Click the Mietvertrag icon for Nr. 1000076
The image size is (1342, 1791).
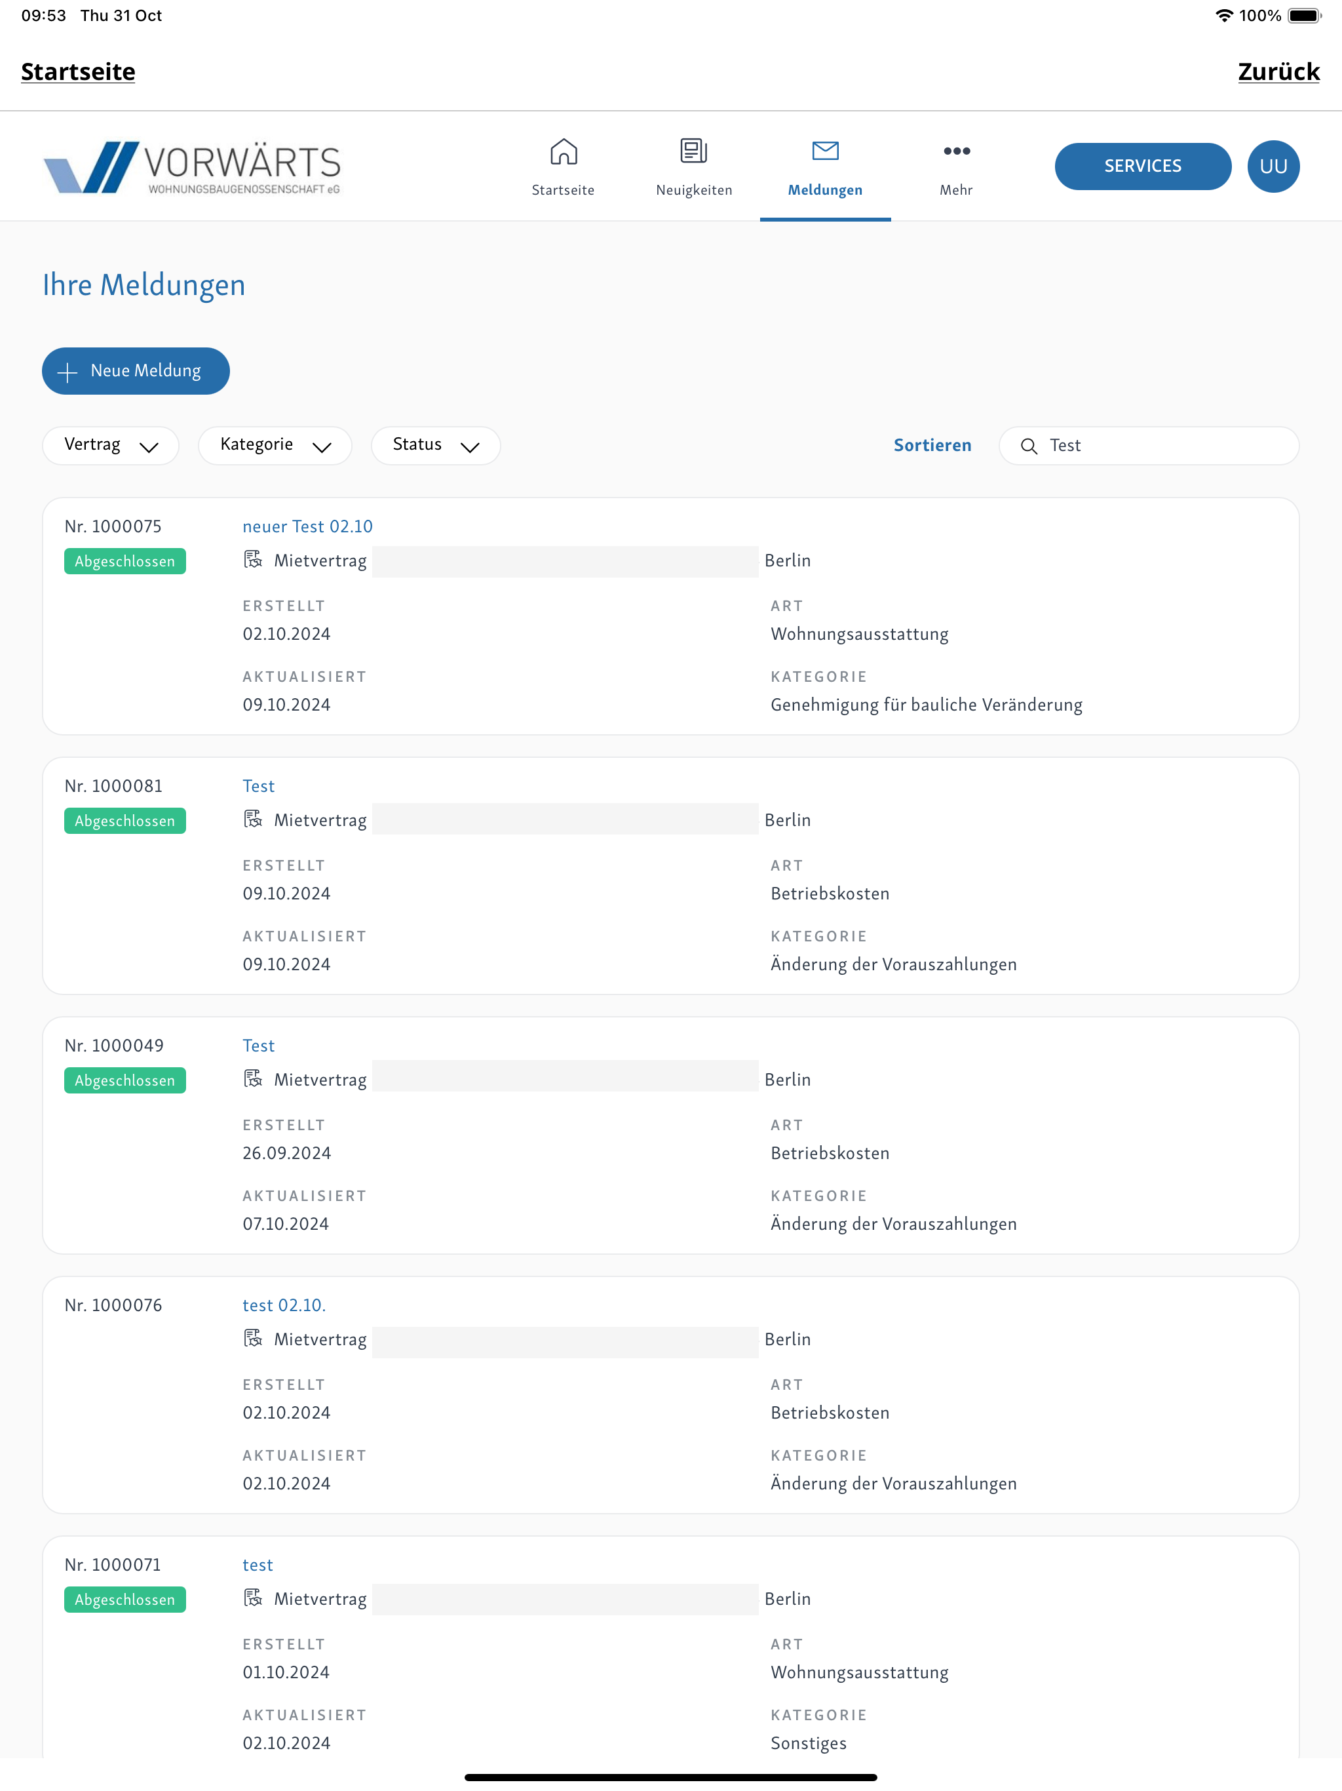[x=254, y=1339]
